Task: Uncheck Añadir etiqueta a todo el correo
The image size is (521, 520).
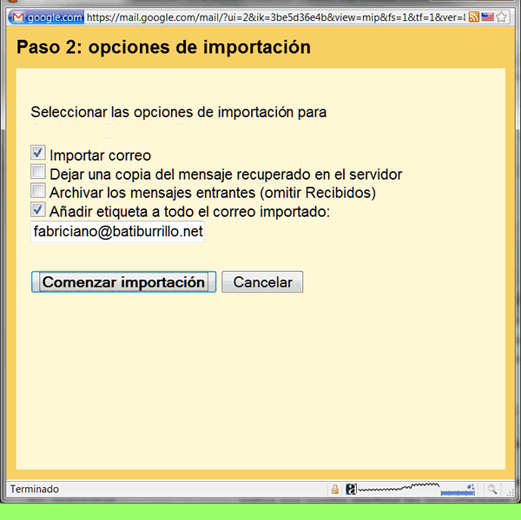Action: 38,209
